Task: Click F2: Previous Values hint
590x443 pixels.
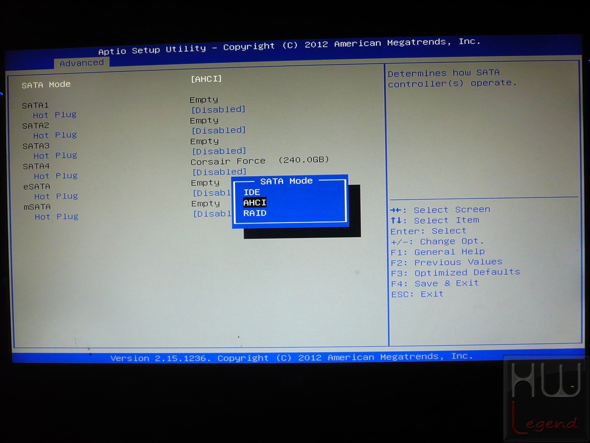Action: pos(447,263)
